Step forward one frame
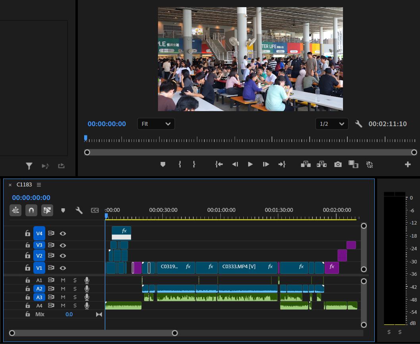This screenshot has height=344, width=420. point(266,164)
